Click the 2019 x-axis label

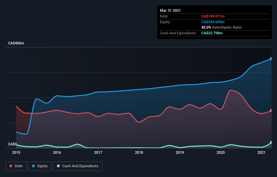[180, 152]
